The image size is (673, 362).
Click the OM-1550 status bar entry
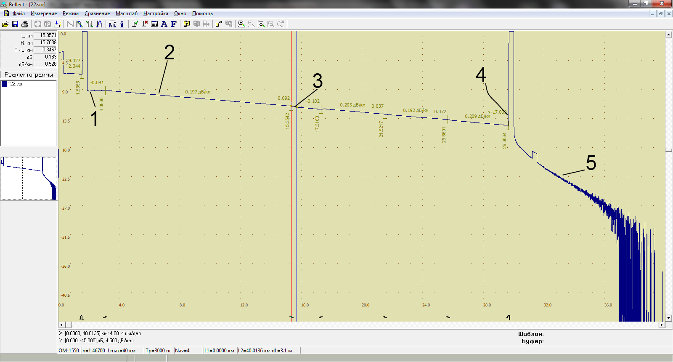click(69, 351)
